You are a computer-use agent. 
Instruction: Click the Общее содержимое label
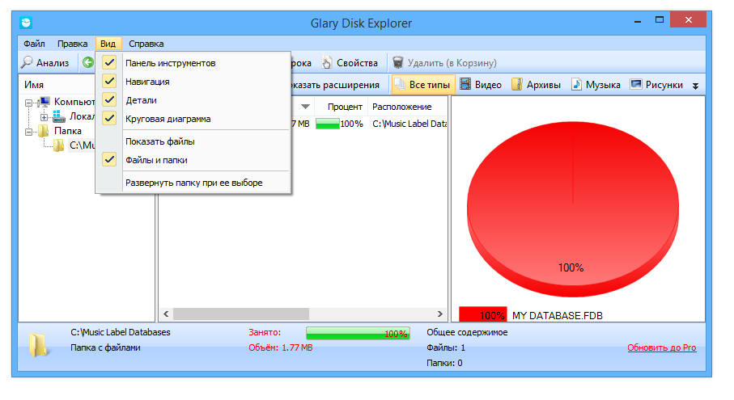pyautogui.click(x=467, y=332)
